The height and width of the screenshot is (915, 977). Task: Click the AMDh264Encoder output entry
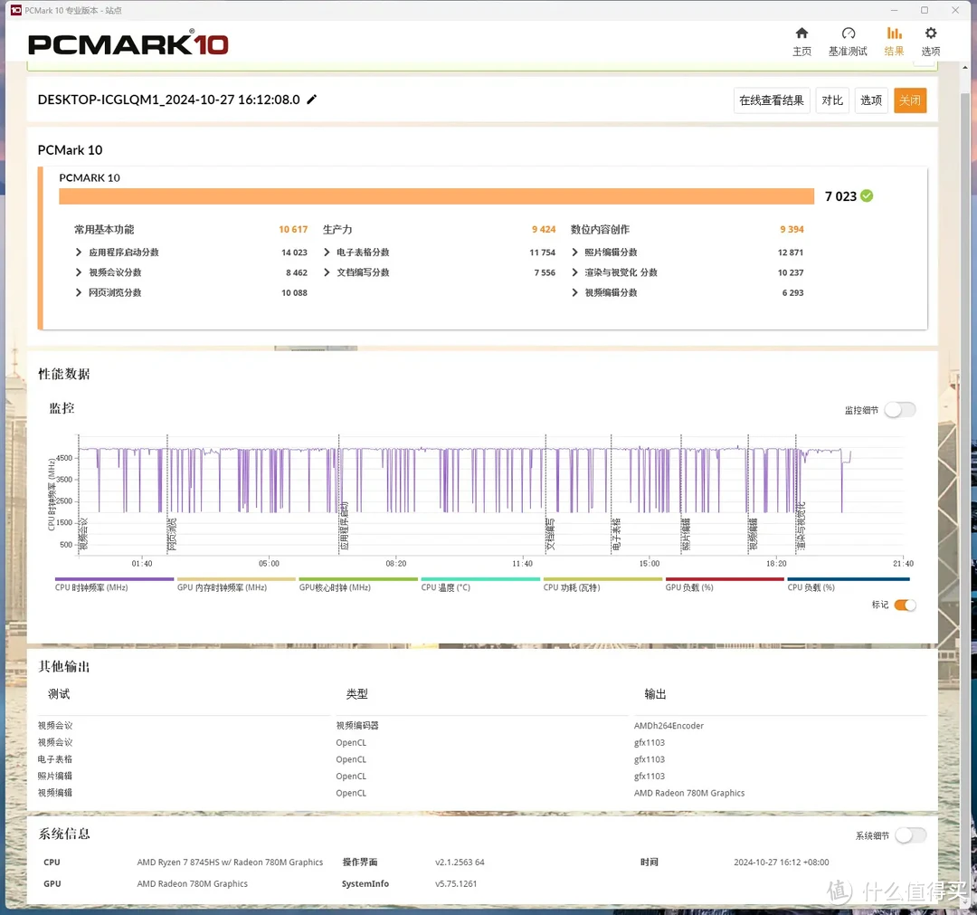[x=669, y=726]
